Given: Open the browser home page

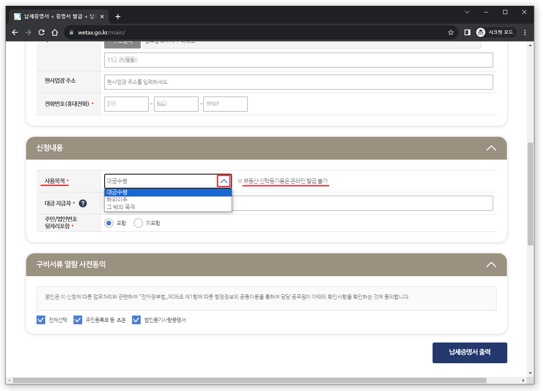Looking at the screenshot, I should tap(55, 32).
